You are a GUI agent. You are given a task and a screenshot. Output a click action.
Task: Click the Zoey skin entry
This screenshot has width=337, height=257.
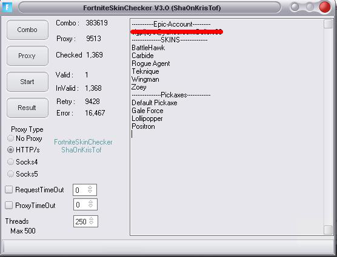[x=139, y=87]
